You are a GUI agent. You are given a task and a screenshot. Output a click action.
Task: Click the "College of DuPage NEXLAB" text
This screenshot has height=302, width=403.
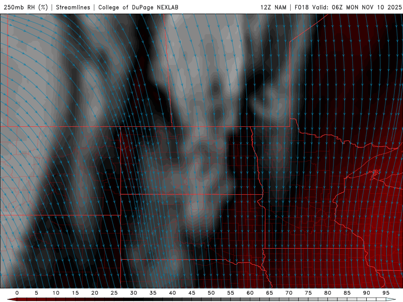click(x=138, y=7)
